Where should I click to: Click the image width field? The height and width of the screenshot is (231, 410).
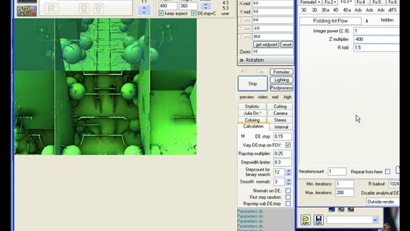tap(168, 6)
